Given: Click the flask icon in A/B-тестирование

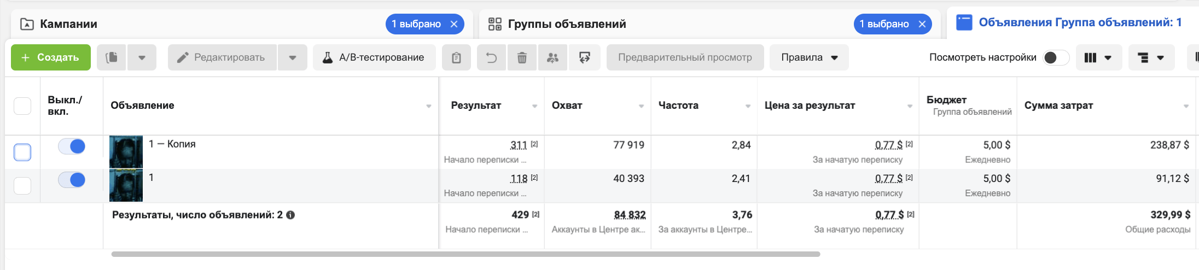Looking at the screenshot, I should [x=328, y=57].
